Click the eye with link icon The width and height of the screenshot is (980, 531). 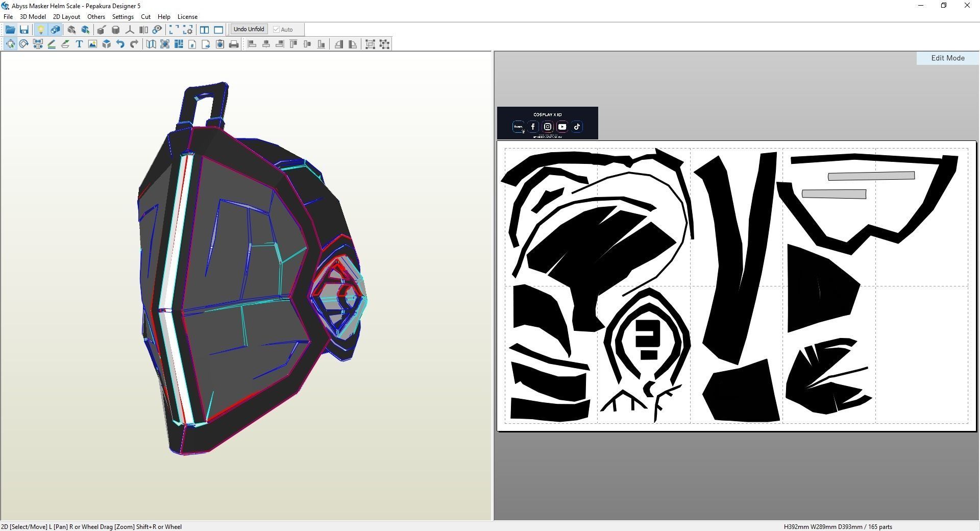(157, 30)
